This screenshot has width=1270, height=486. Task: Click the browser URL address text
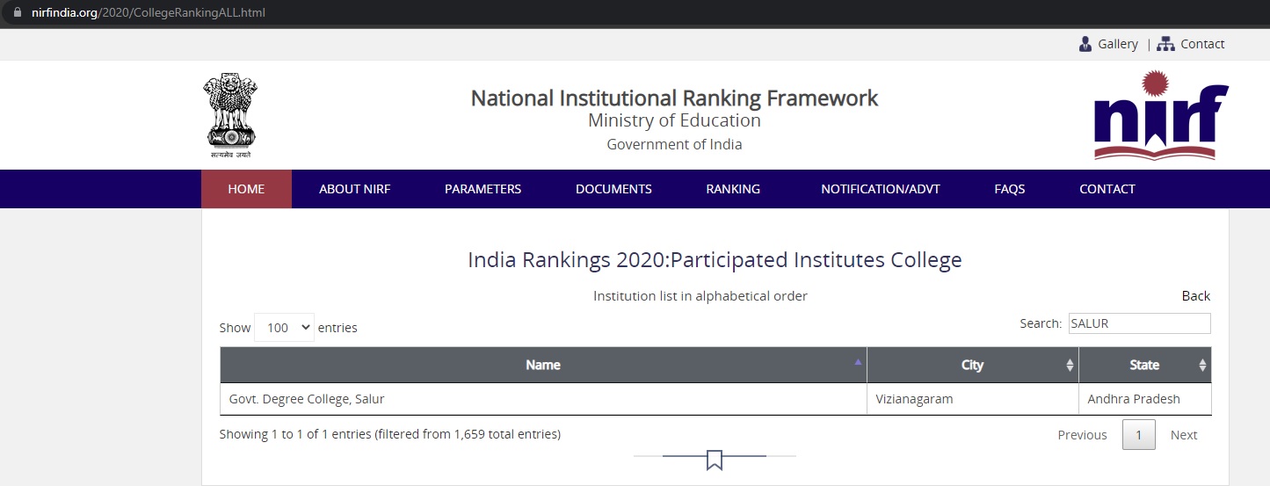pos(149,13)
